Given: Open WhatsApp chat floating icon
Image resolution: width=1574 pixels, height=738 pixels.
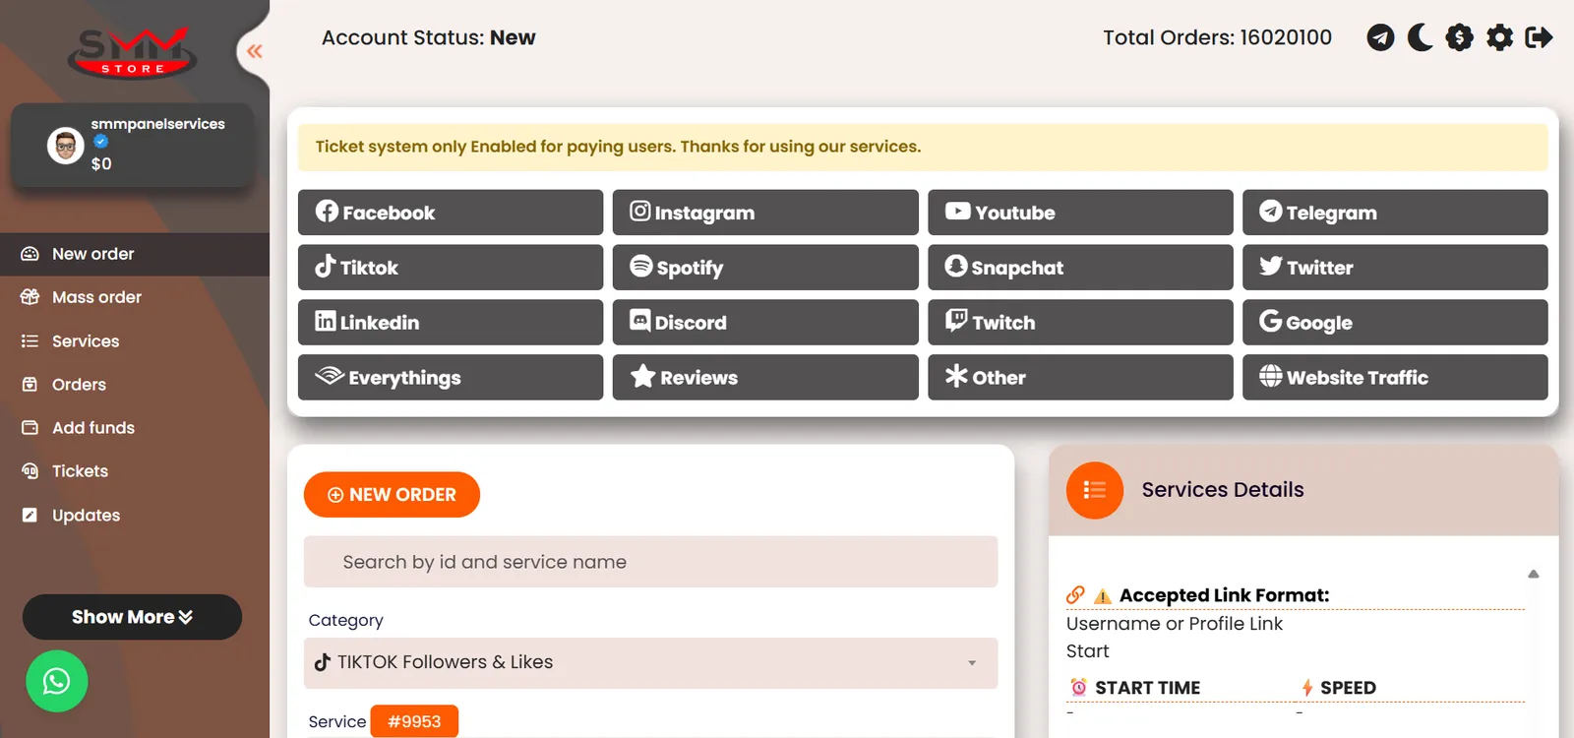Looking at the screenshot, I should pos(57,681).
